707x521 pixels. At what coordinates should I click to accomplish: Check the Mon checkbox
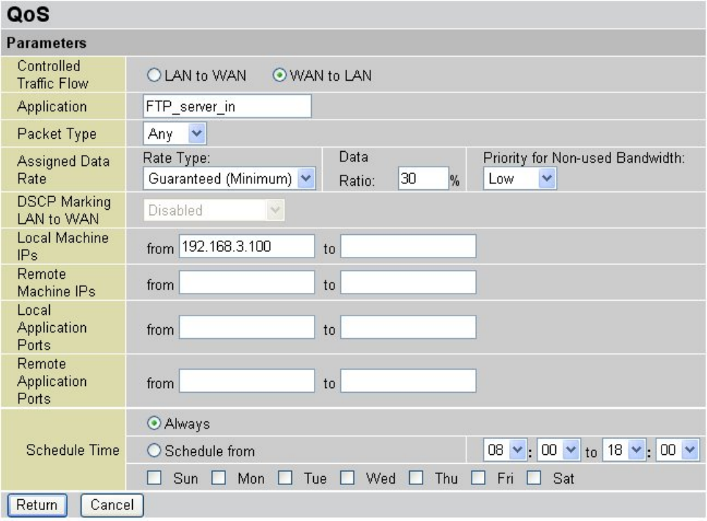point(219,478)
